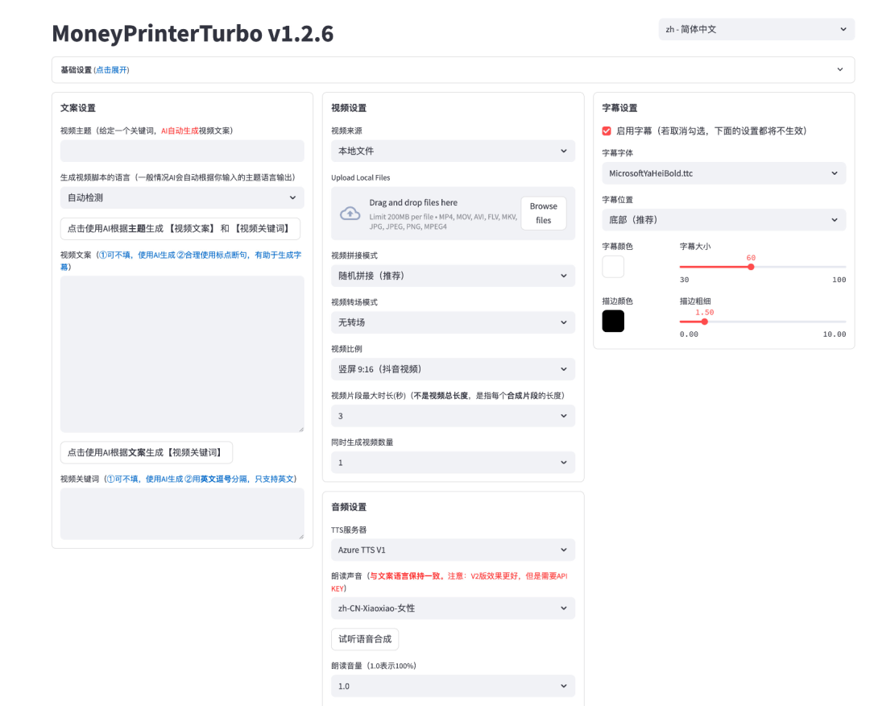
Task: Open the 视频比例 dropdown showing 竖屏 9:16
Action: click(x=453, y=369)
